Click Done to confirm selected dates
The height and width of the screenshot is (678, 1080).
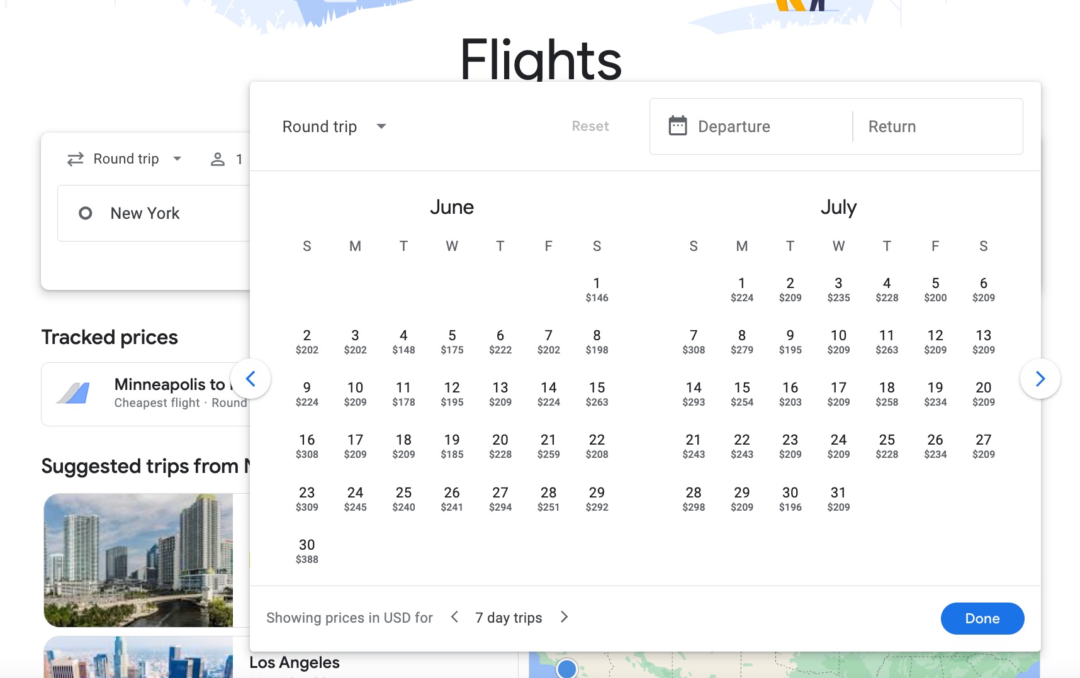(982, 618)
